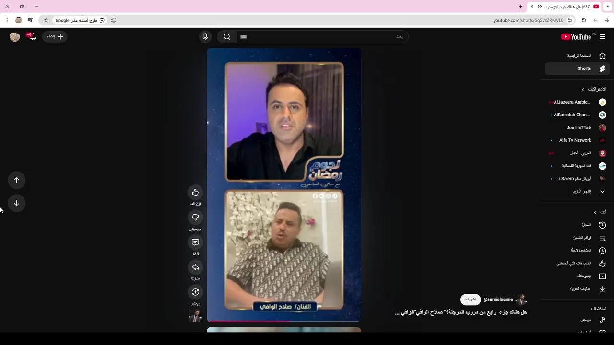The image size is (614, 345).
Task: Go to previous Short with up arrow
Action: [x=16, y=180]
